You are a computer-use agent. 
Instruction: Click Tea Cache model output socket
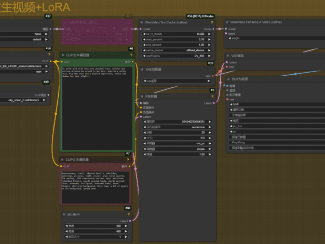213,29
